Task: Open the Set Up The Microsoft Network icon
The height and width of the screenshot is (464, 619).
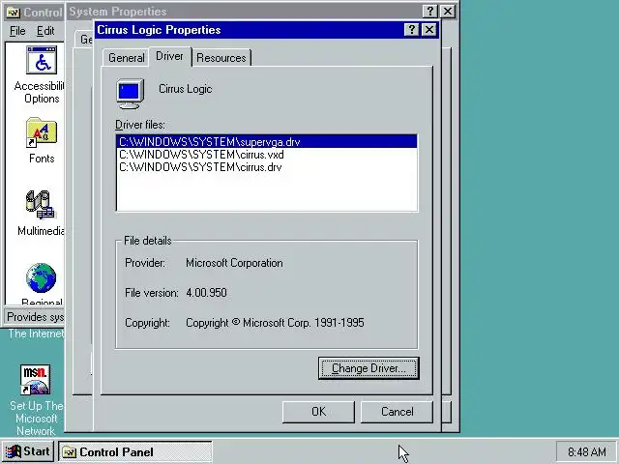Action: pos(35,380)
